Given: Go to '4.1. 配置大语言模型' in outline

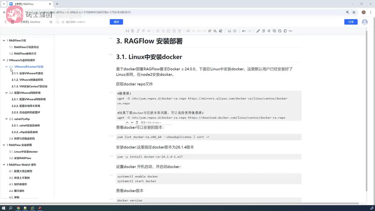Looking at the screenshot, I should 21,171.
